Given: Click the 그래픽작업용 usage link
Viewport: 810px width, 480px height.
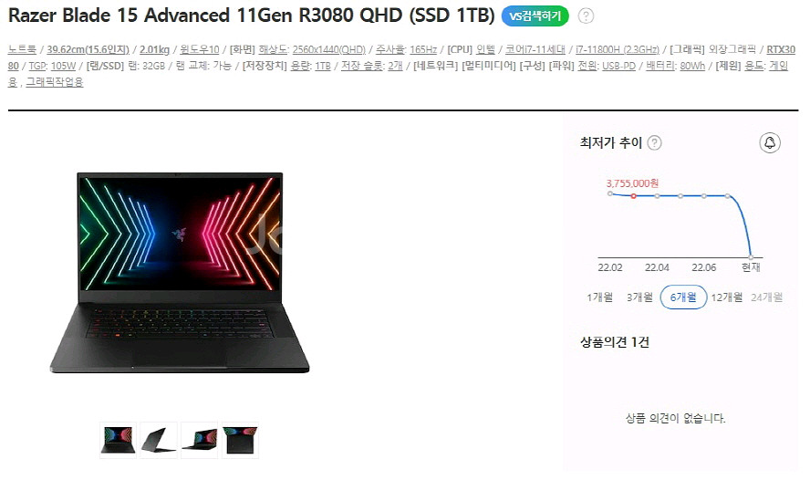Looking at the screenshot, I should (x=54, y=82).
